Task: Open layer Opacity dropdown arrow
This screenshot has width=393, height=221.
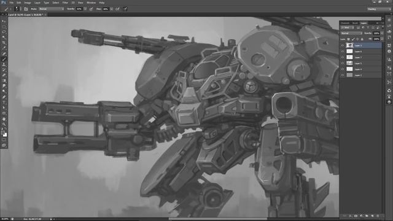Action: click(x=382, y=33)
